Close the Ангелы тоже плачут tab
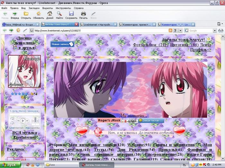Screen dimensions: 225x168 tap(76, 24)
